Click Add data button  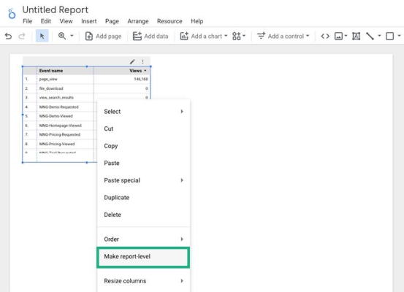coord(150,36)
